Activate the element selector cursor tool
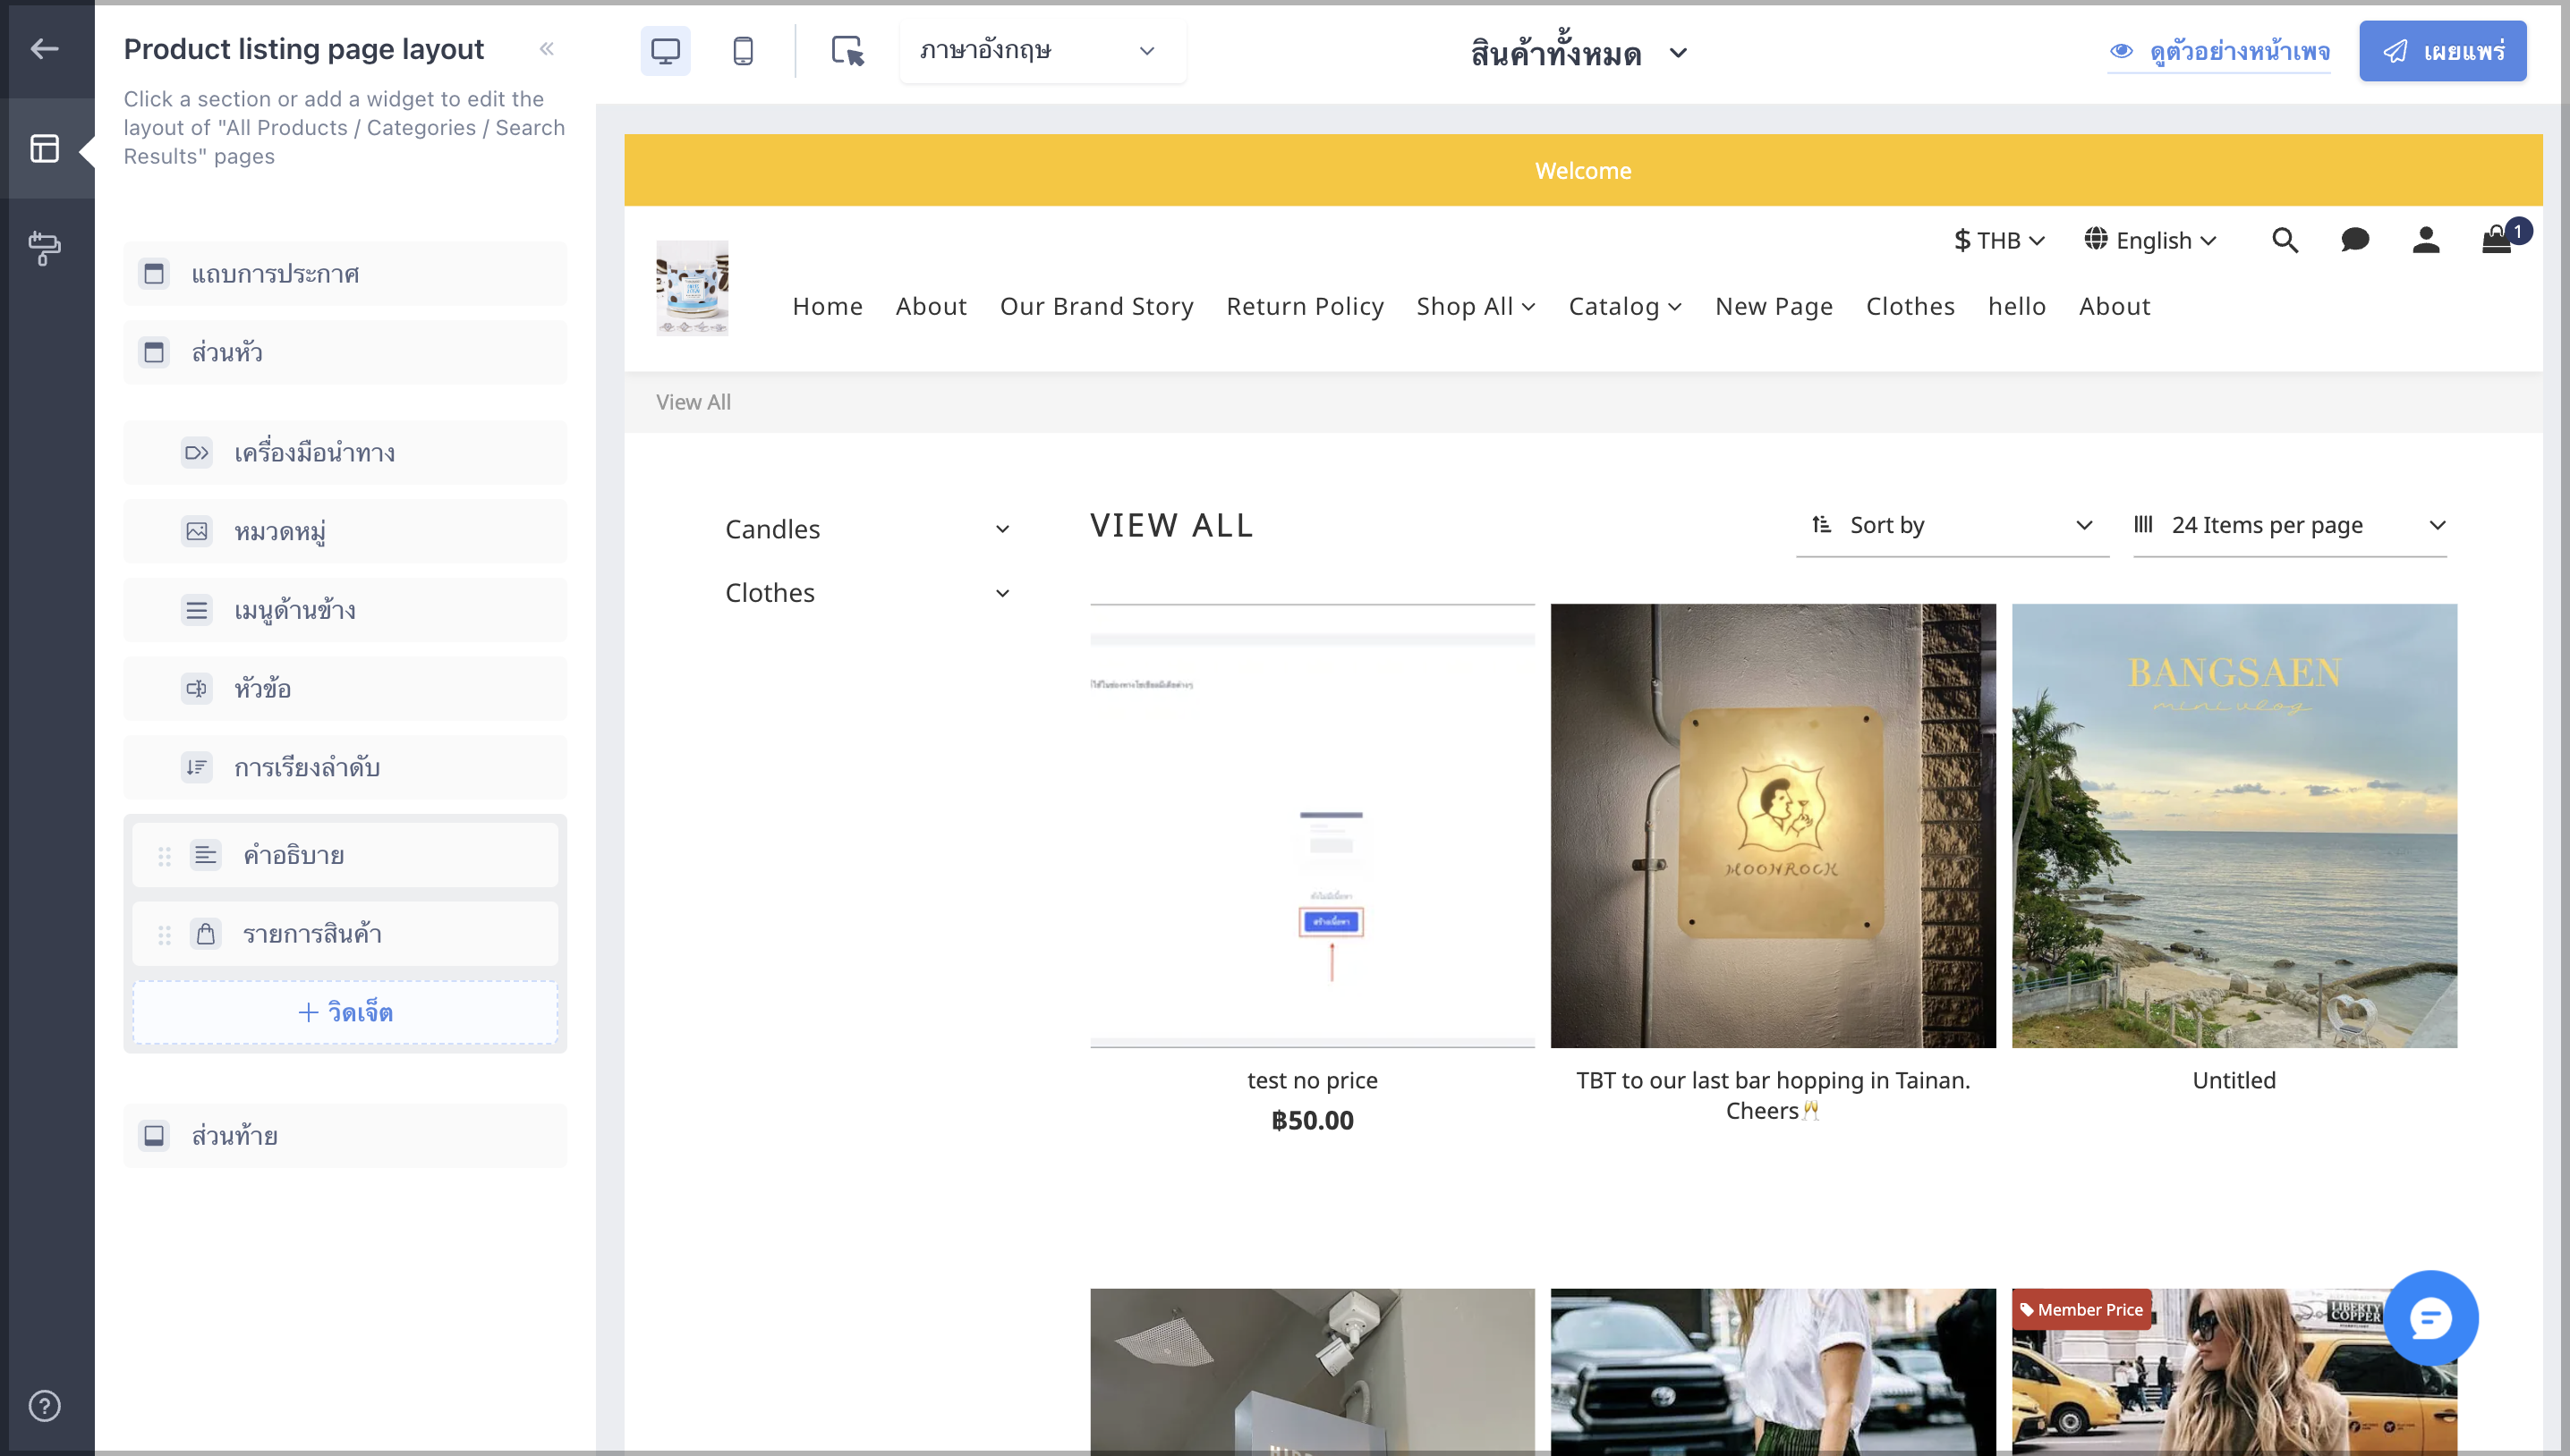The height and width of the screenshot is (1456, 2570). (x=847, y=51)
